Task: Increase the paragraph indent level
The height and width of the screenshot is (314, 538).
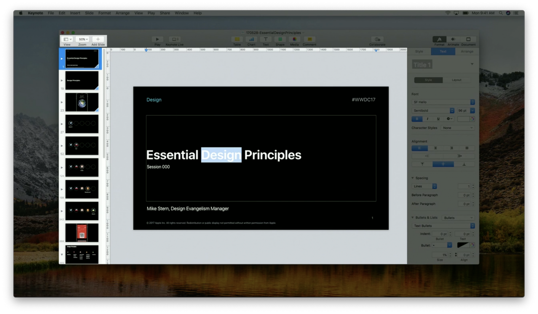Action: (x=459, y=156)
